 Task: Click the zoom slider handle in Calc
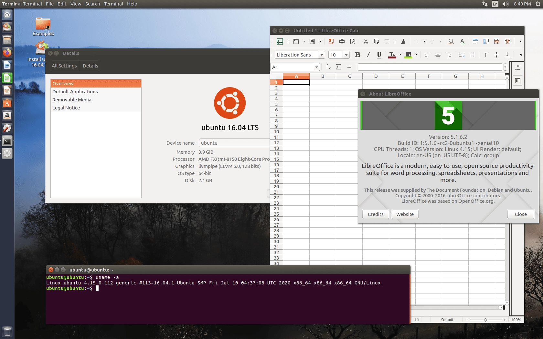(x=485, y=320)
